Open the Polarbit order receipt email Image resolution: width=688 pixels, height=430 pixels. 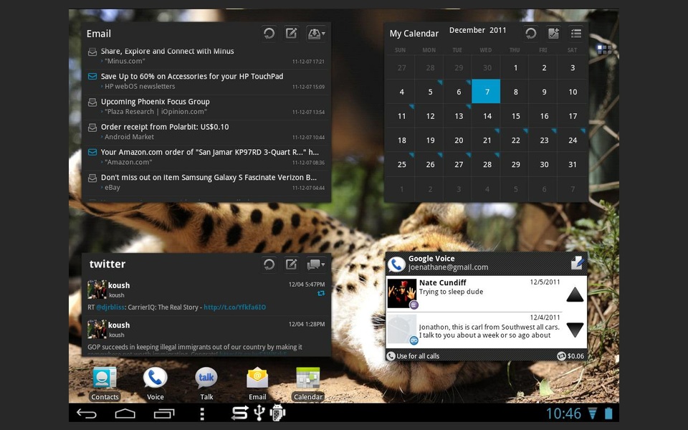point(206,132)
